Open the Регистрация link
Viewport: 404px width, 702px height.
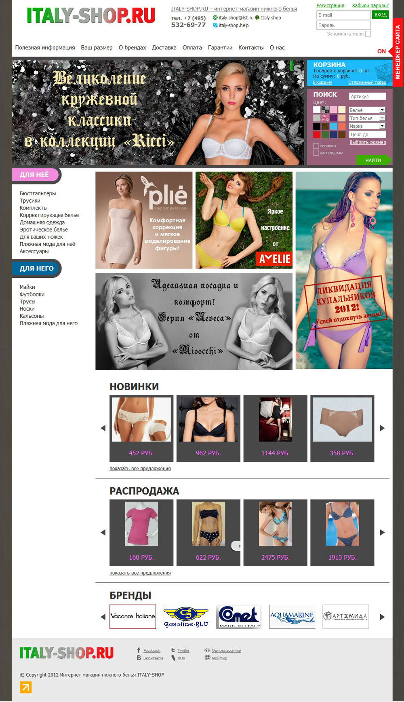330,6
